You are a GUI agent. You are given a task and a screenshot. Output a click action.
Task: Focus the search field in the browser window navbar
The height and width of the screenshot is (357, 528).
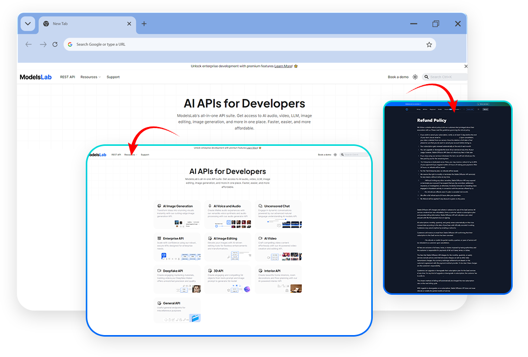[444, 77]
